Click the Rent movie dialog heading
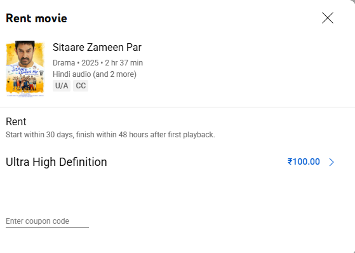The width and height of the screenshot is (355, 253). coord(36,18)
